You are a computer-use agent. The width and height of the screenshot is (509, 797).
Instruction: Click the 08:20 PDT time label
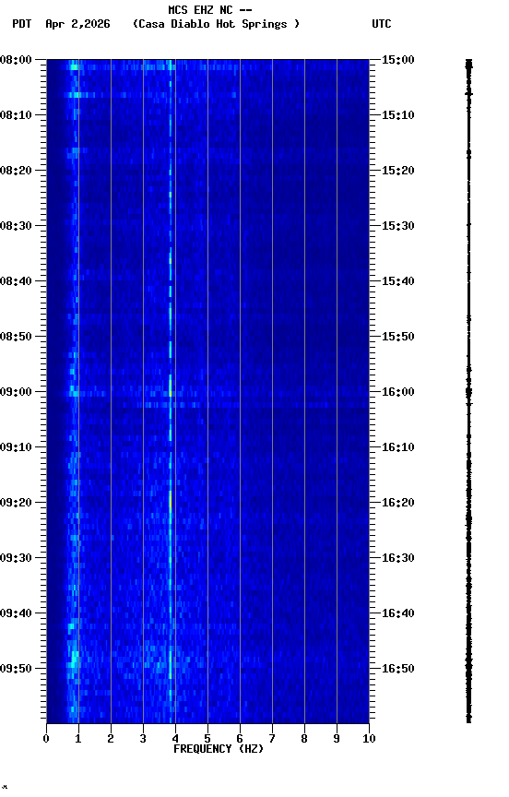click(16, 171)
